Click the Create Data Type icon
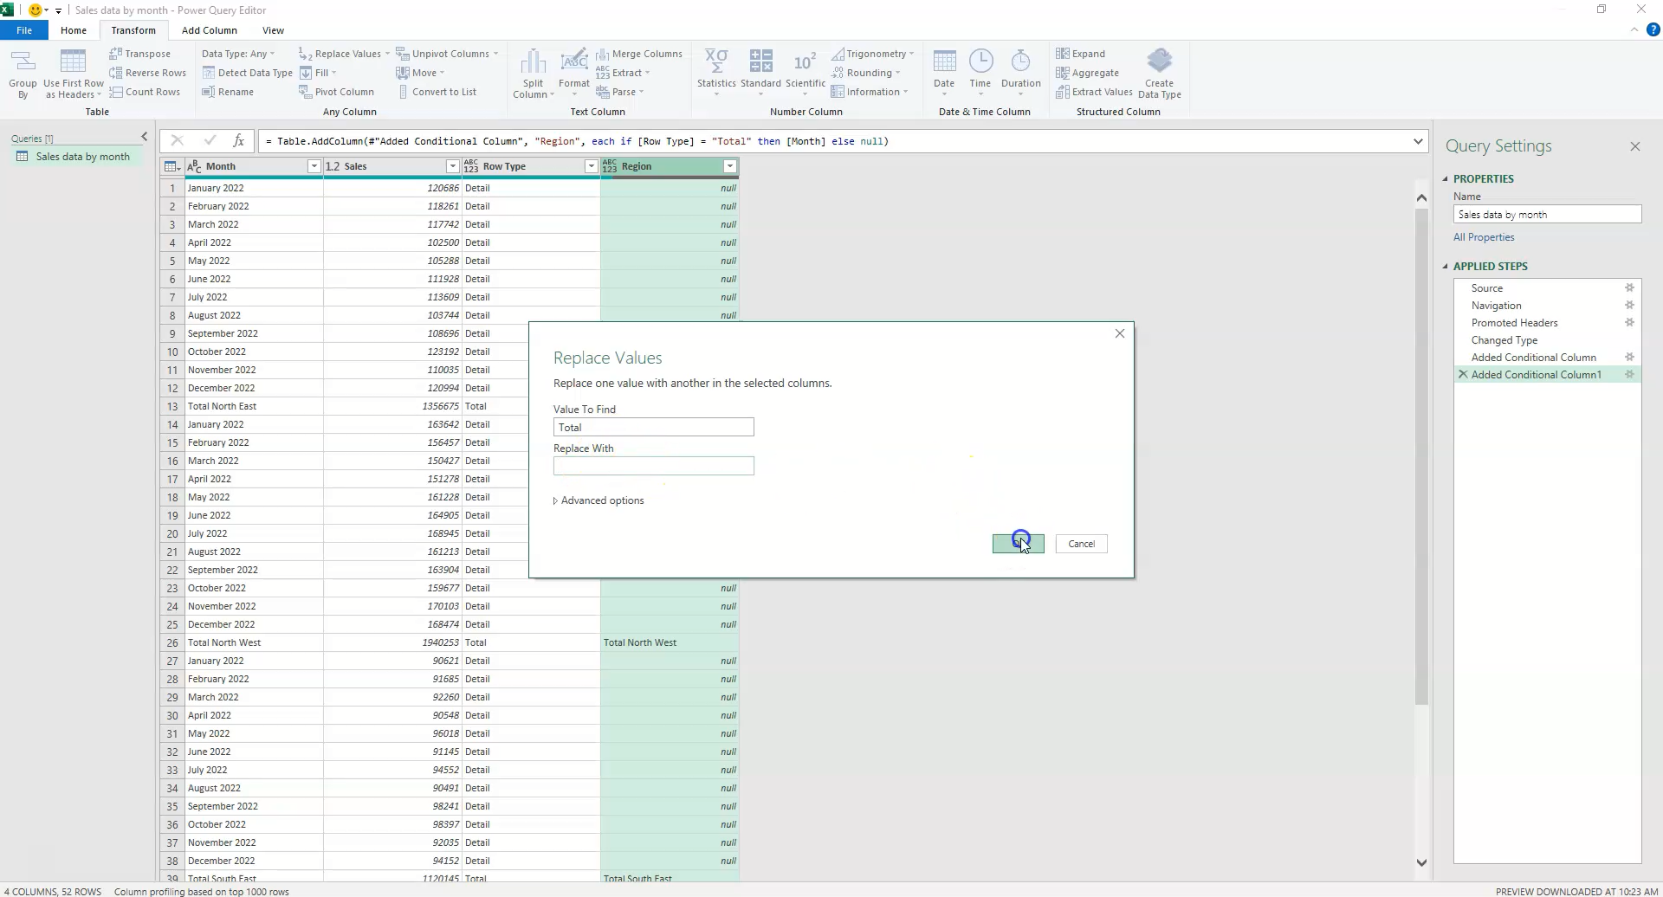Screen dimensions: 1663x897 tap(1161, 73)
